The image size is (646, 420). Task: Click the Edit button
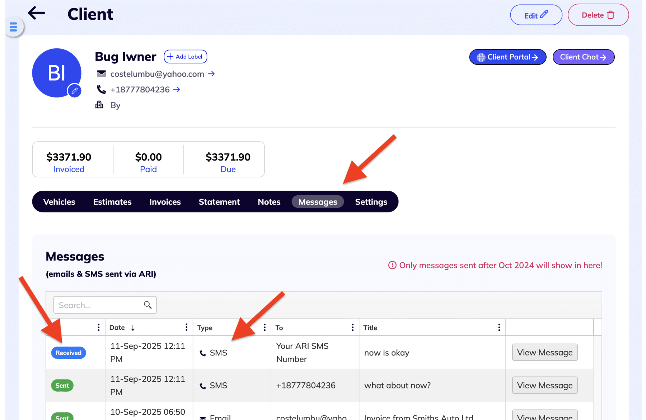tap(536, 15)
